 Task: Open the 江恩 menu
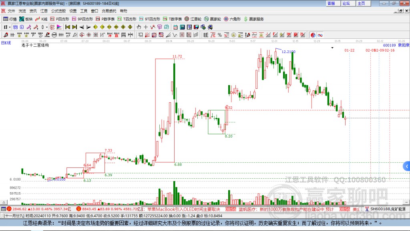[44, 11]
